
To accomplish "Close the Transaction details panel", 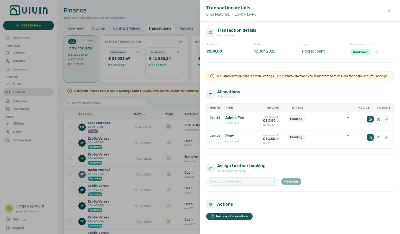I will [389, 11].
